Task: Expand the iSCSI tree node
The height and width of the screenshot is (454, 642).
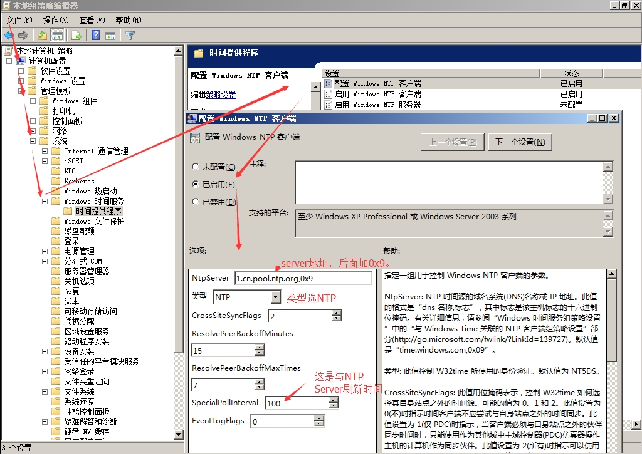Action: 45,161
